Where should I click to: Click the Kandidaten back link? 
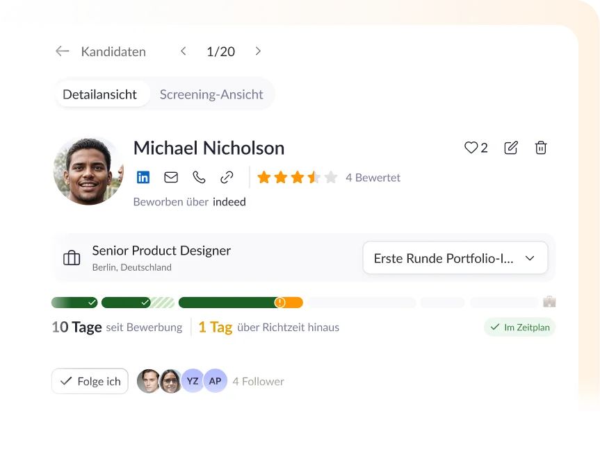point(113,51)
